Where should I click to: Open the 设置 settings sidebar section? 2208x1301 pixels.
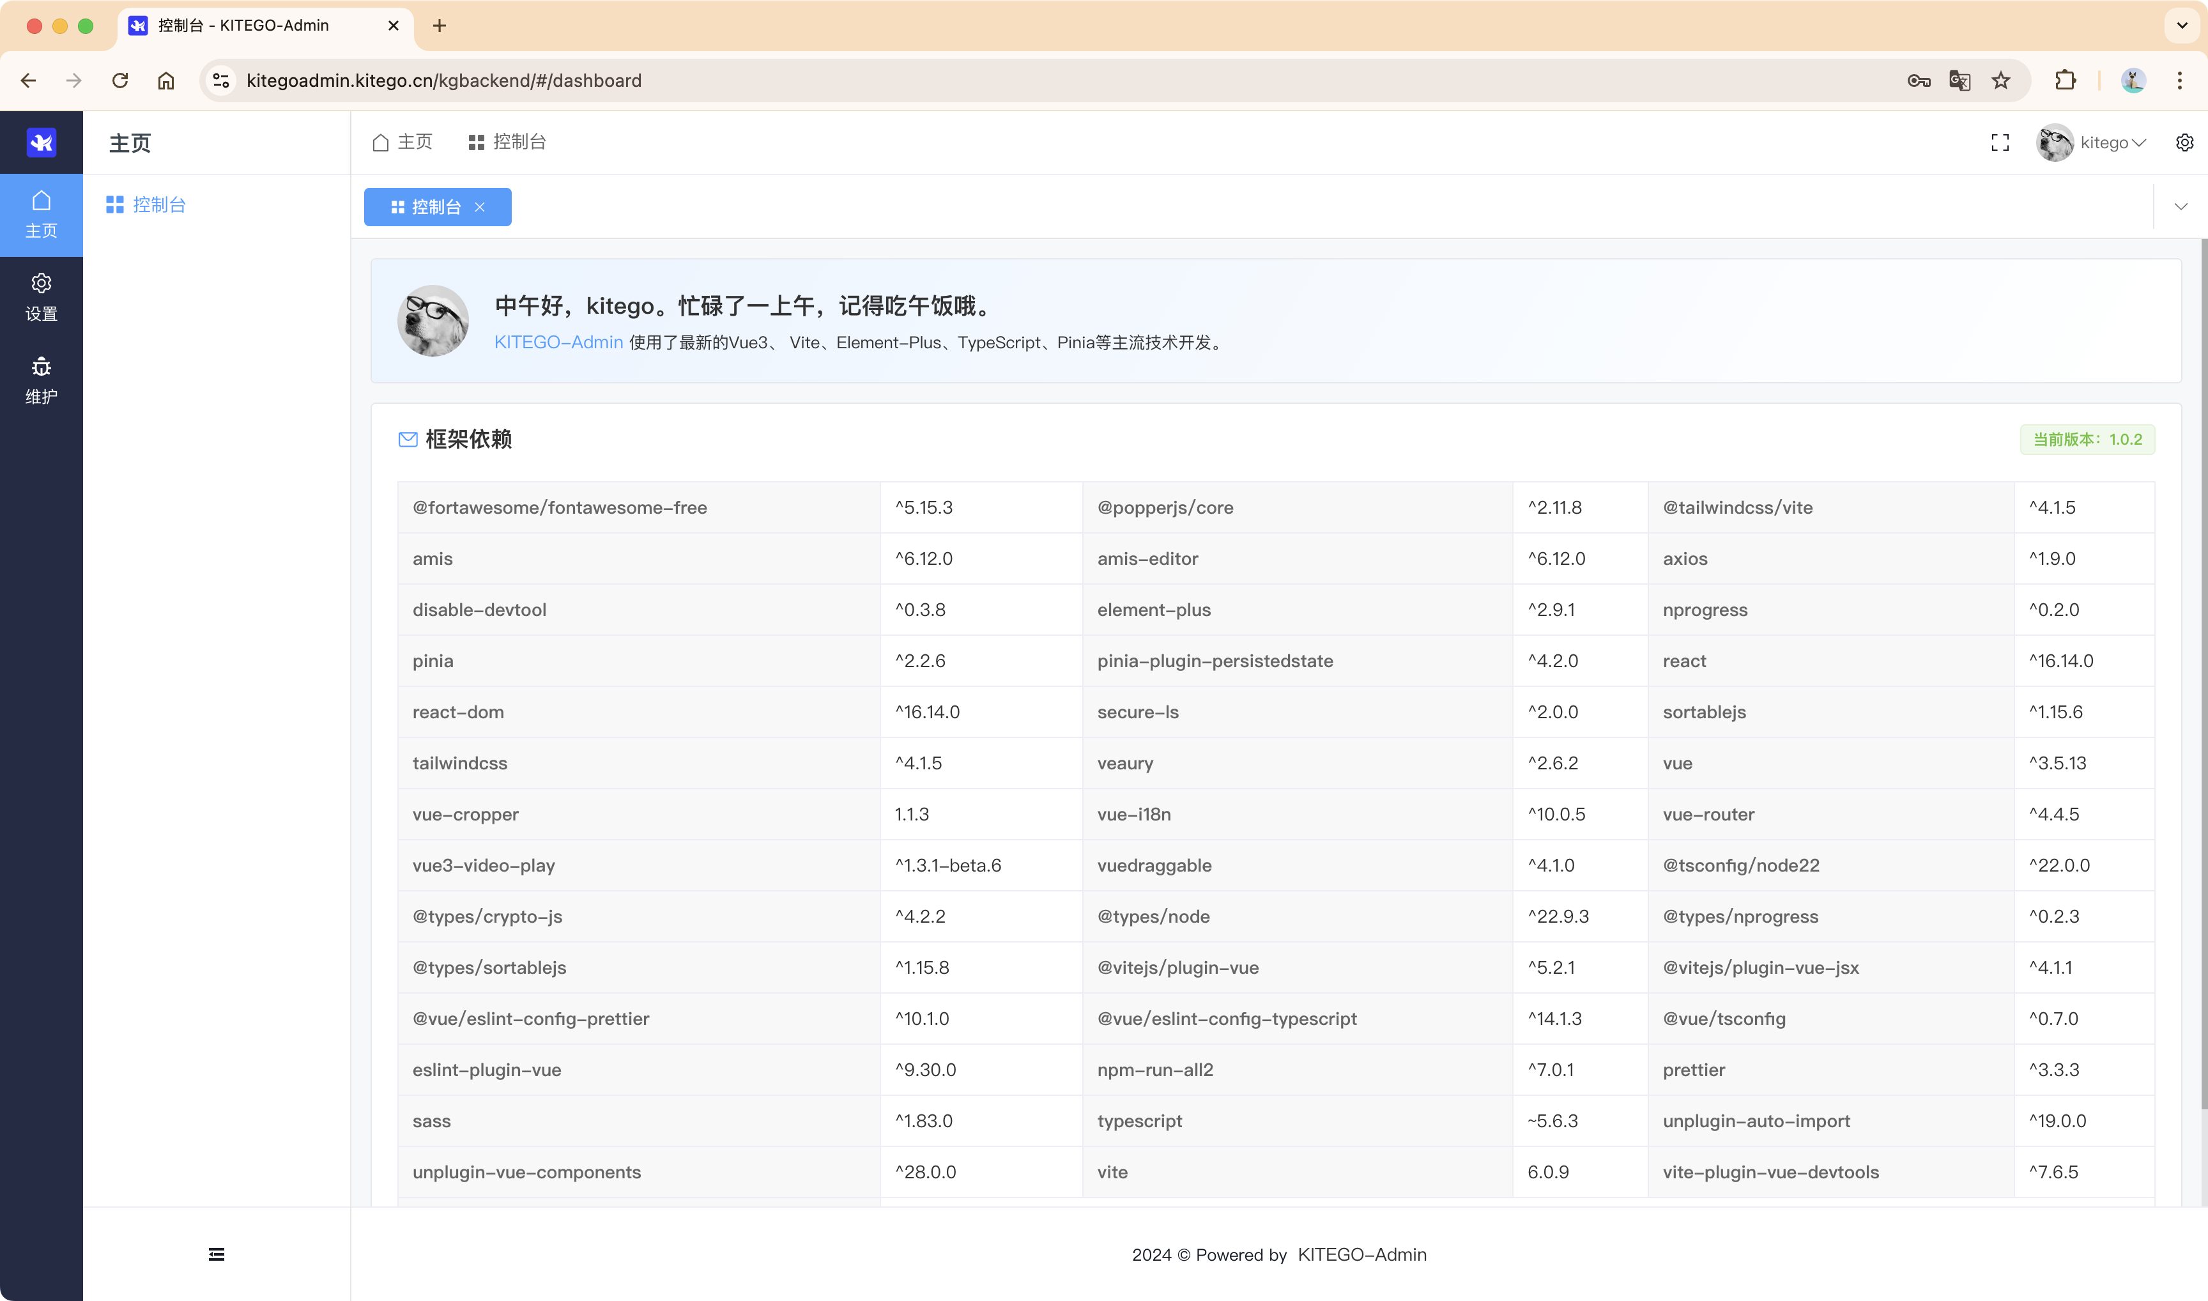click(x=41, y=298)
